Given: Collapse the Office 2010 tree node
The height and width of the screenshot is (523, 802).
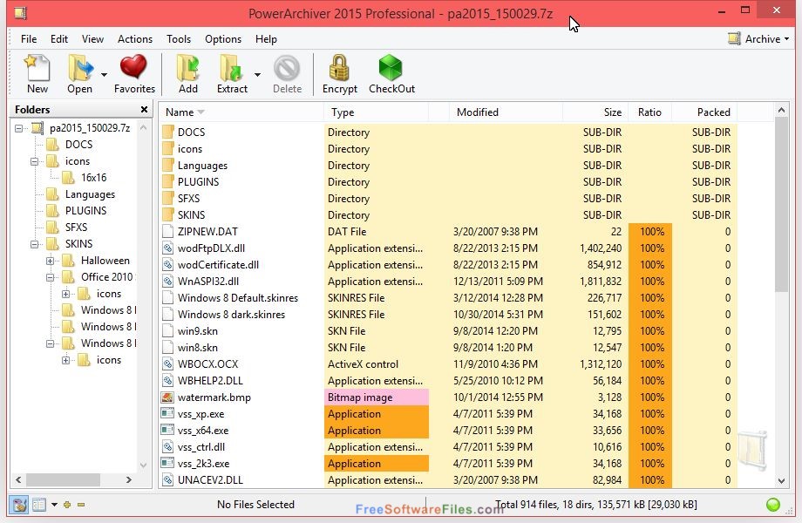Looking at the screenshot, I should (51, 277).
